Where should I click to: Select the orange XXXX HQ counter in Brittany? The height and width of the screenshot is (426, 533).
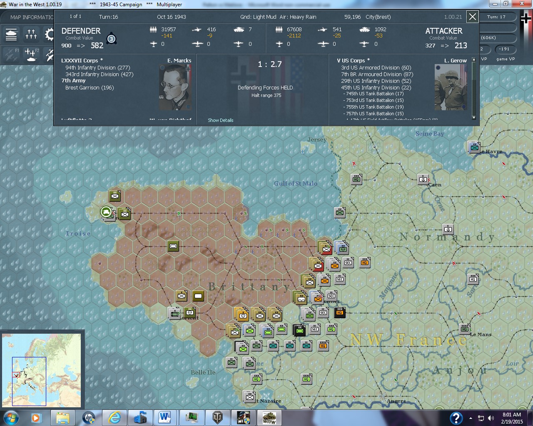(x=323, y=345)
